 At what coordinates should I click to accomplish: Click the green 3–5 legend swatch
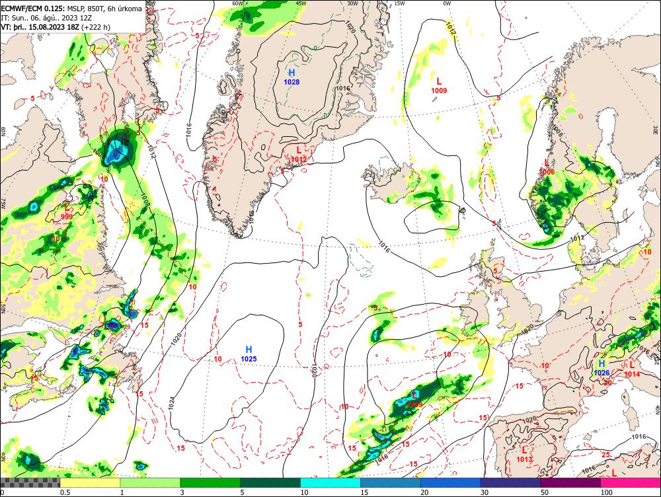coord(210,482)
